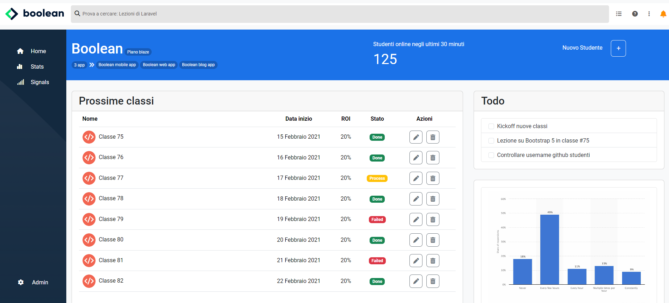Click the boolean logo icon

[12, 14]
